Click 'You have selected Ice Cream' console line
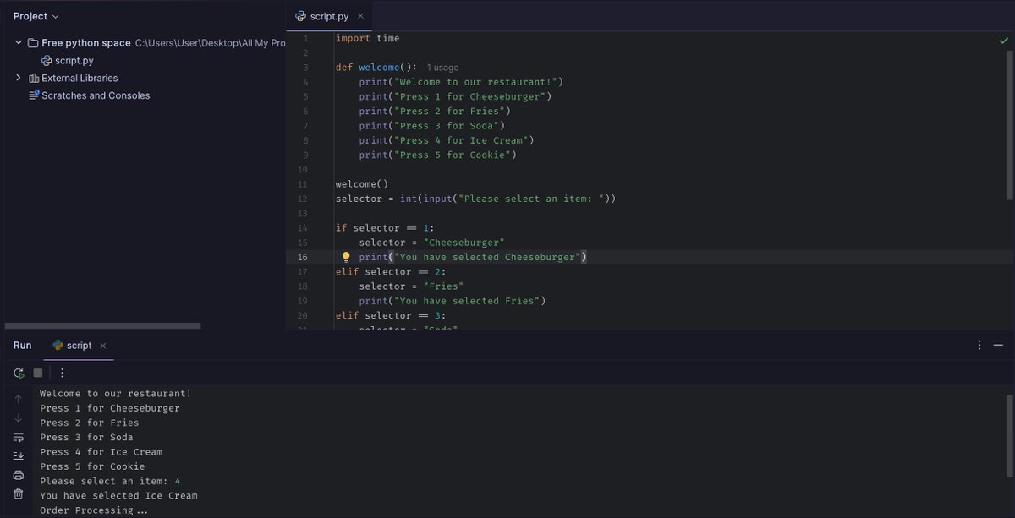The width and height of the screenshot is (1015, 518). [118, 495]
